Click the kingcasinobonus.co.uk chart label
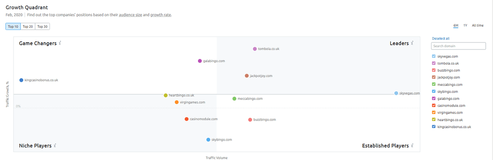The height and width of the screenshot is (160, 495). click(41, 80)
